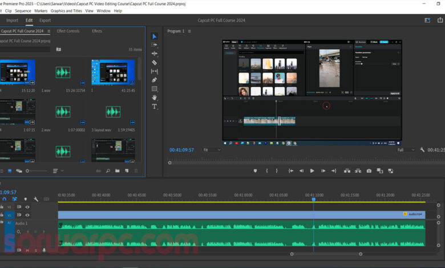Select the Selection tool arrow

pyautogui.click(x=155, y=36)
